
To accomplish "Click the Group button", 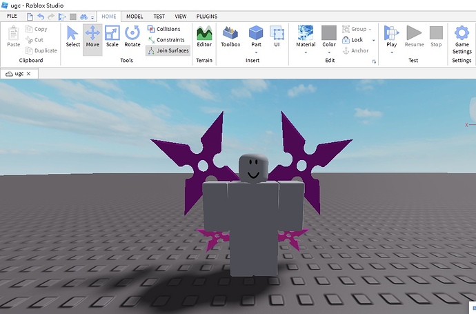I will pos(355,29).
